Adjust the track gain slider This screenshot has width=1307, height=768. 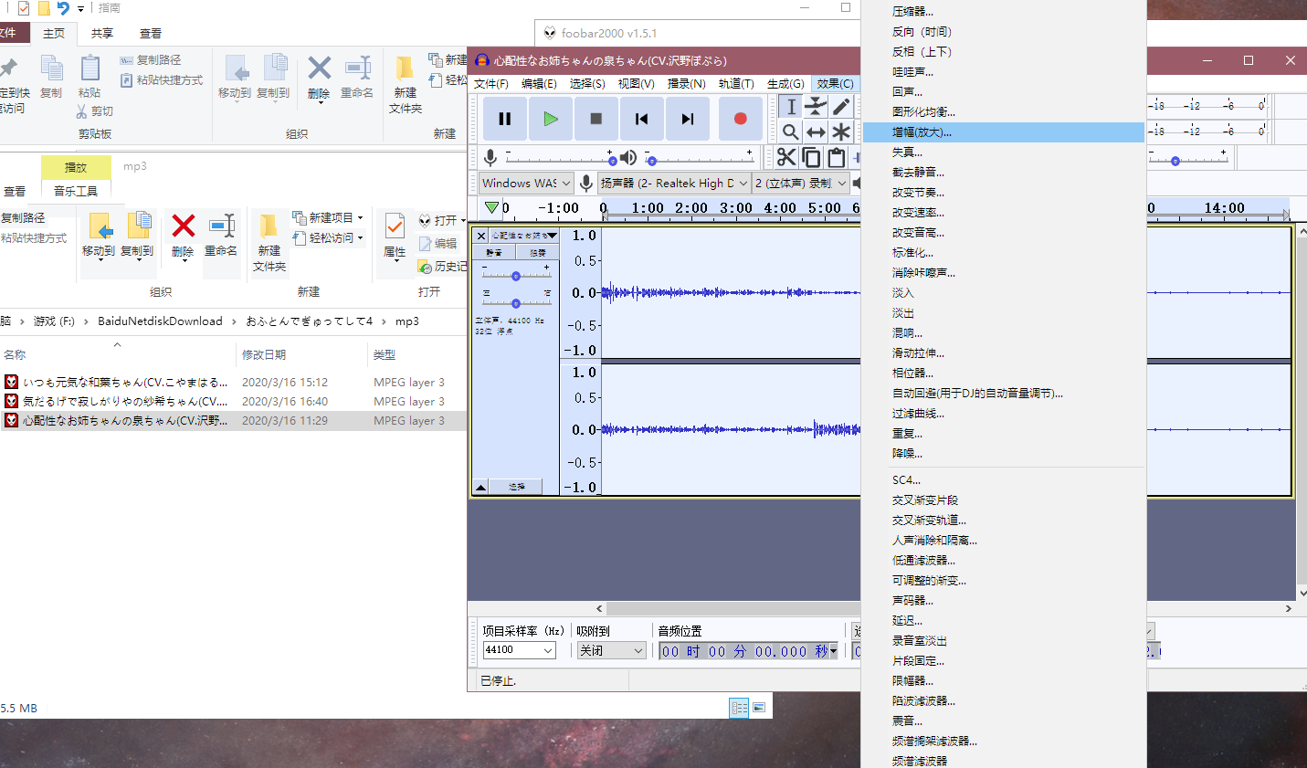516,275
